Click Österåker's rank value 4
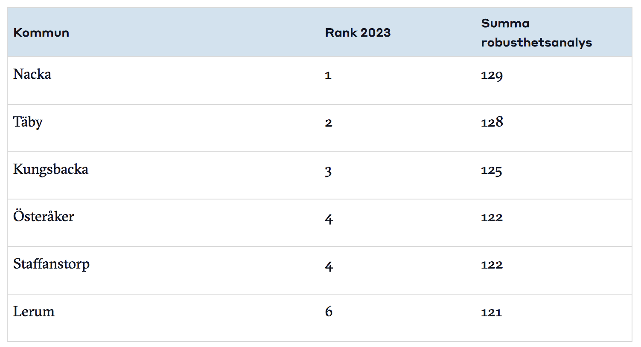This screenshot has width=641, height=347. click(329, 219)
